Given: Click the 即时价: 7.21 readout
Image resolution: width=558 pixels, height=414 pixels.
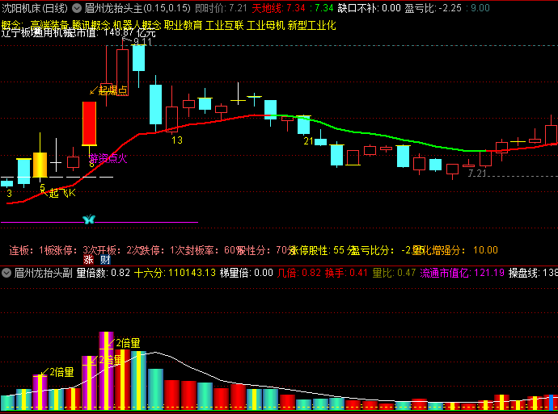Looking at the screenshot, I should [x=221, y=8].
